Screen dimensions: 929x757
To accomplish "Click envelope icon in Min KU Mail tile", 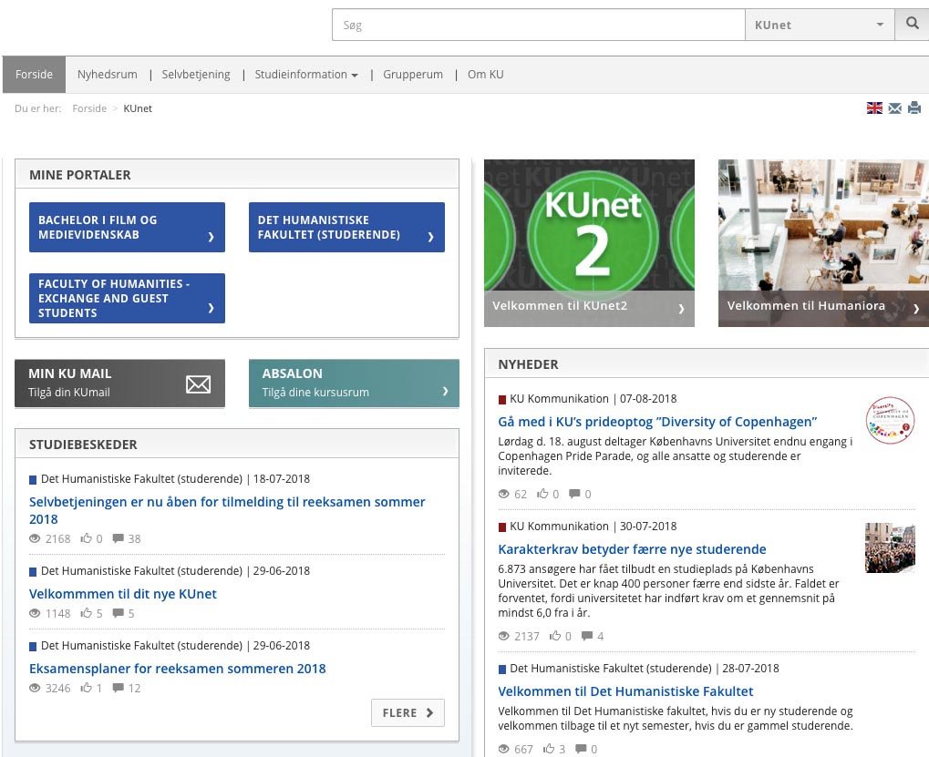I will 198,384.
